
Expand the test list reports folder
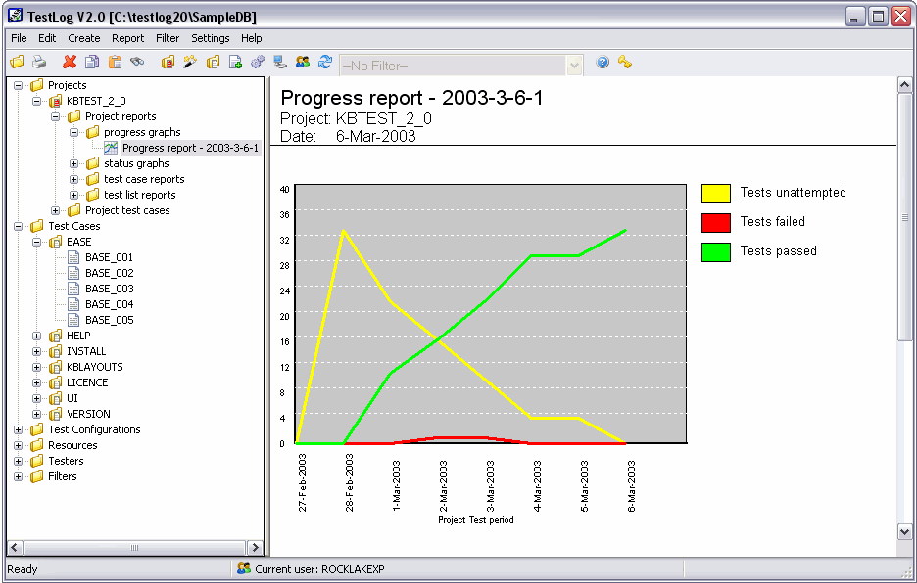coord(74,195)
